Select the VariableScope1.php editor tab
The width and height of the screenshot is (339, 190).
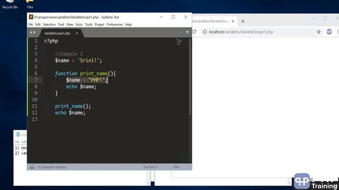[x=57, y=33]
